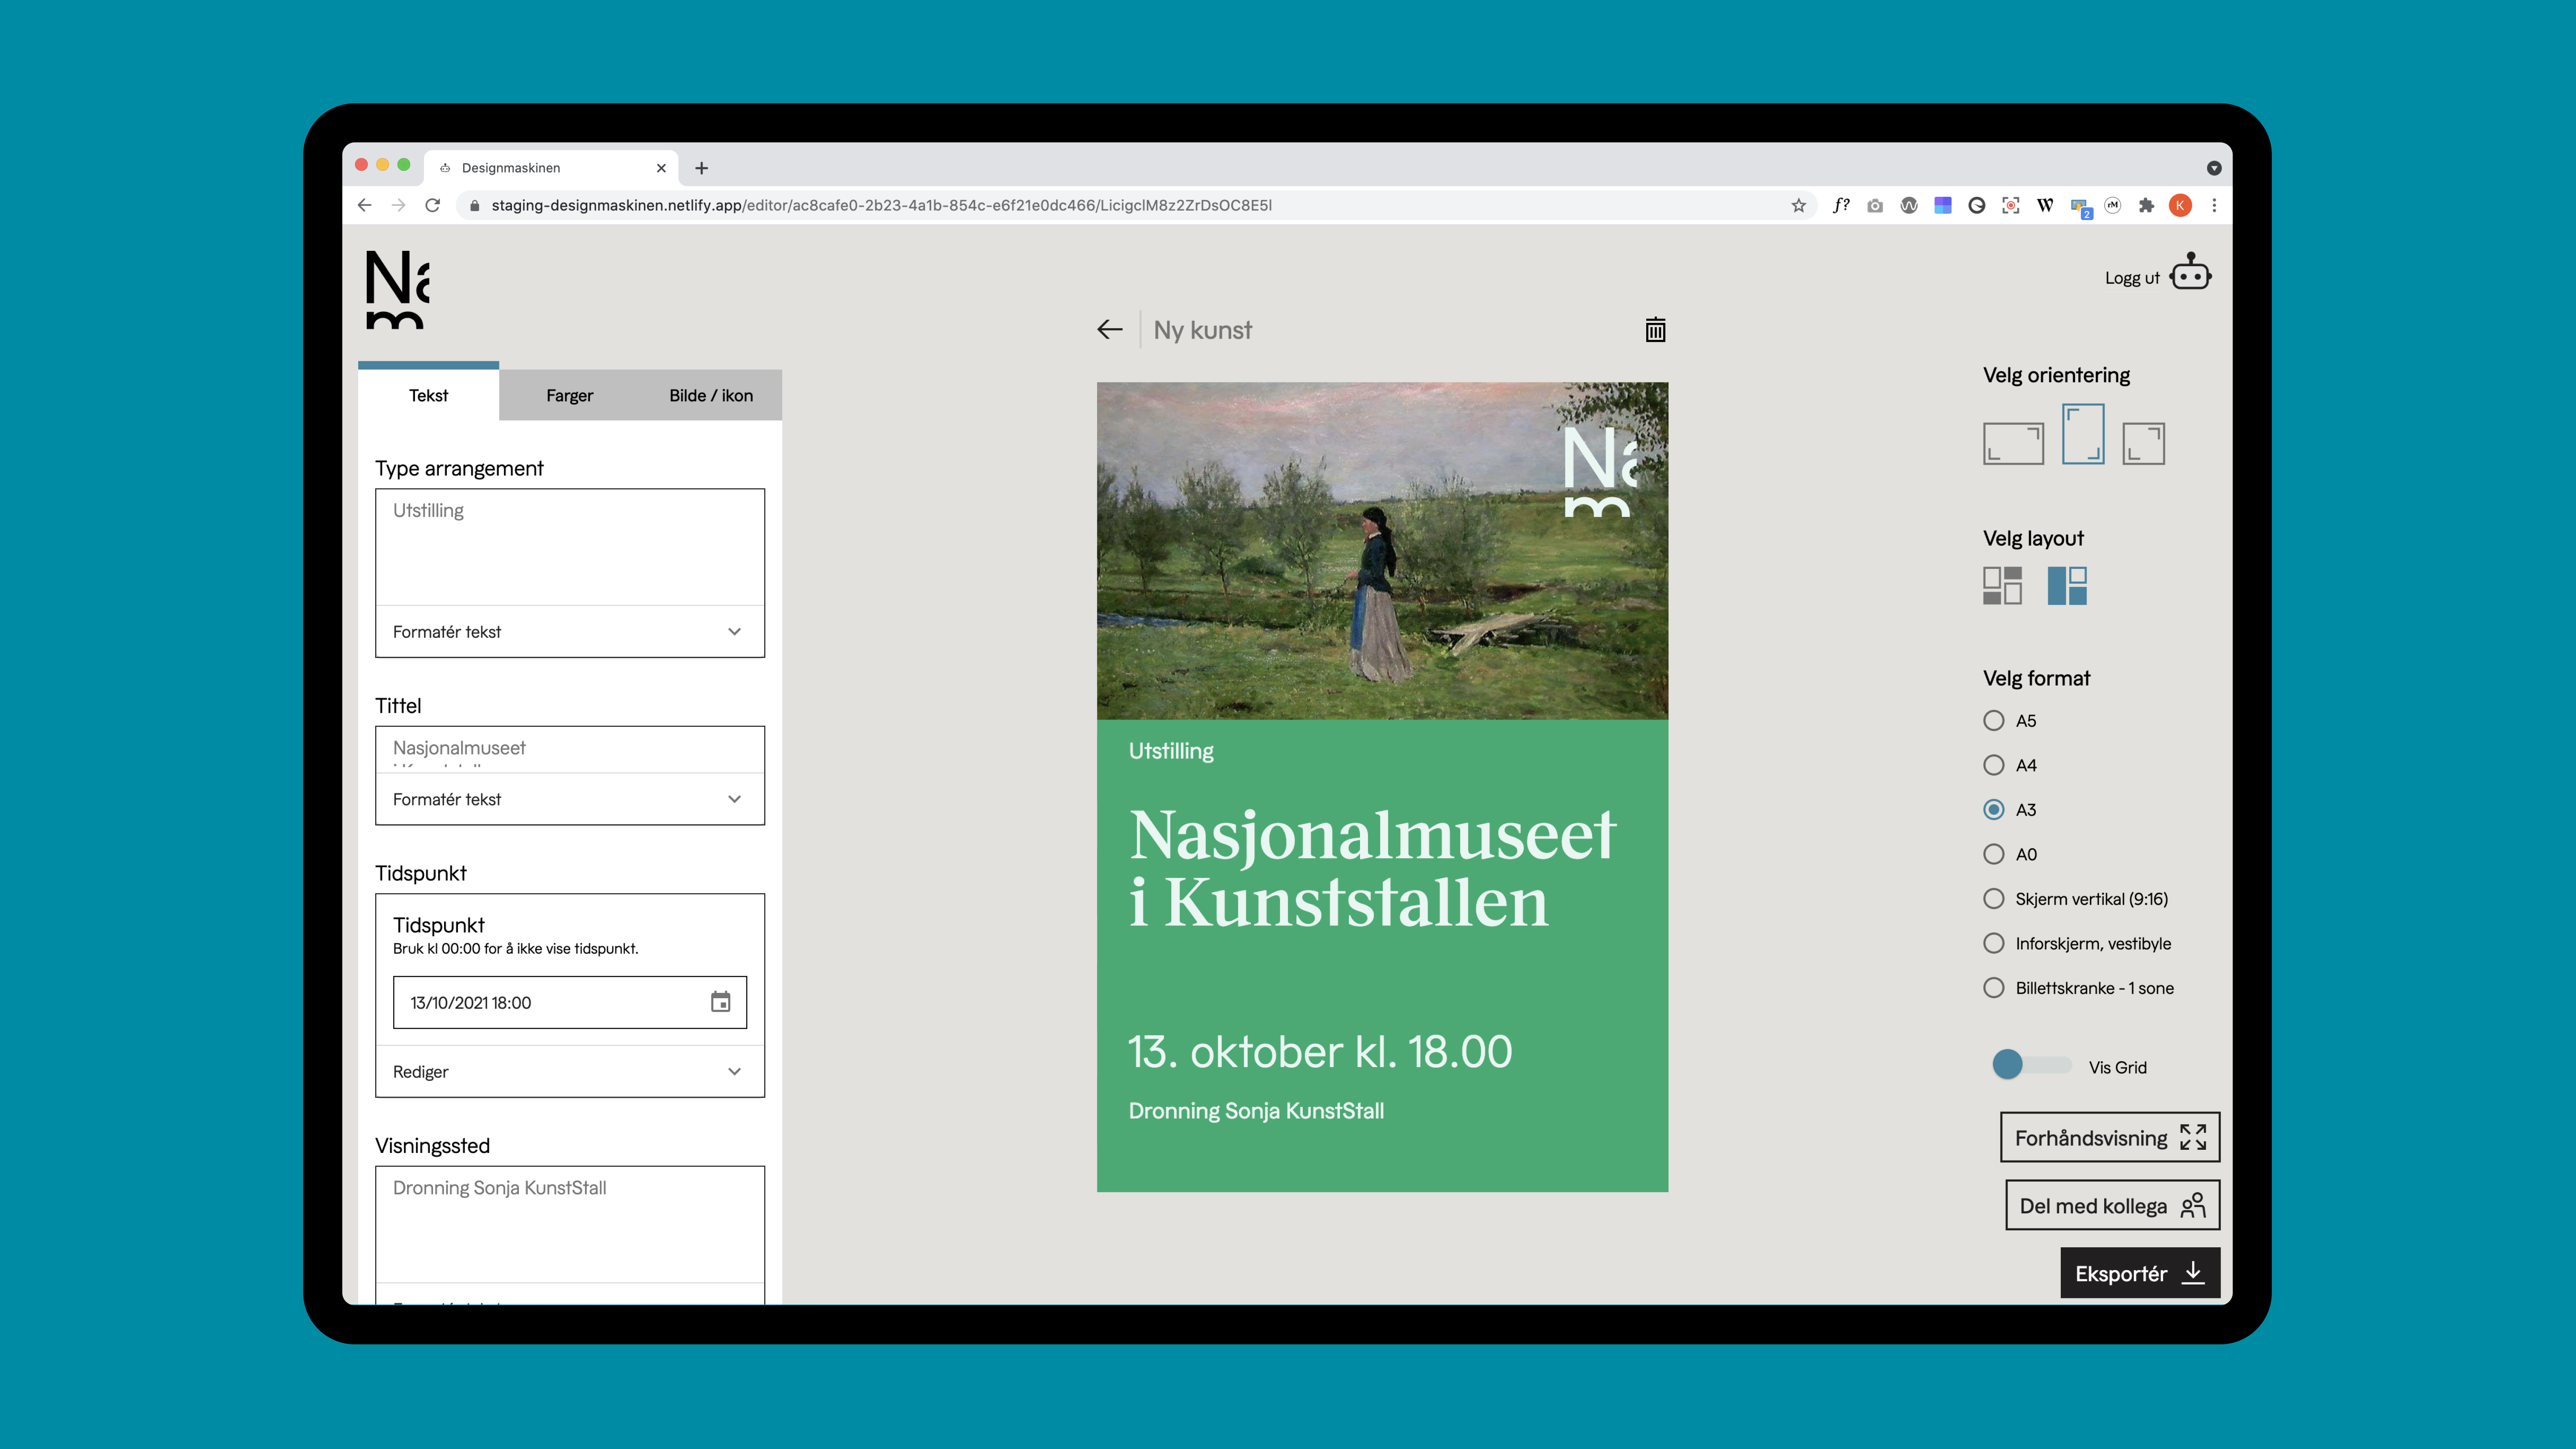Expand Rediger dropdown under Tidspunkt
This screenshot has width=2576, height=1449.
pyautogui.click(x=570, y=1071)
